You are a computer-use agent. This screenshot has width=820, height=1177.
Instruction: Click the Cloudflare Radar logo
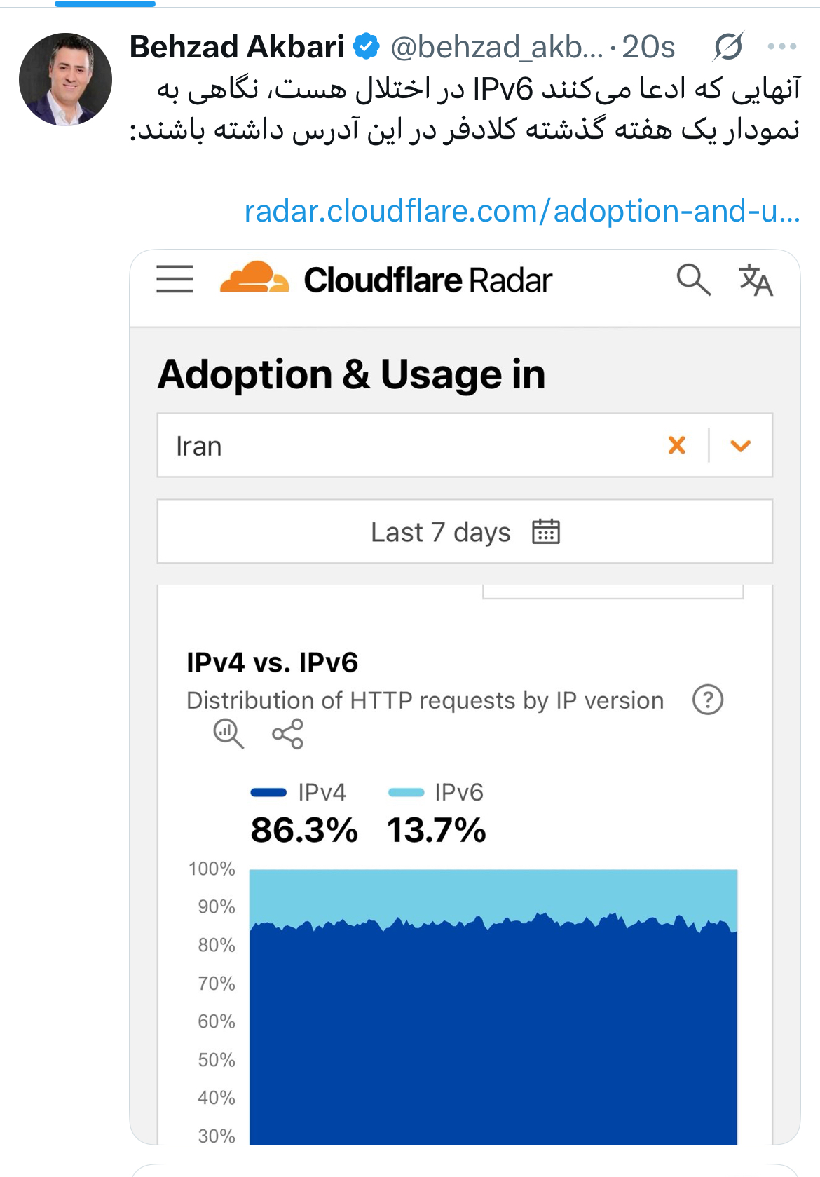click(x=385, y=280)
